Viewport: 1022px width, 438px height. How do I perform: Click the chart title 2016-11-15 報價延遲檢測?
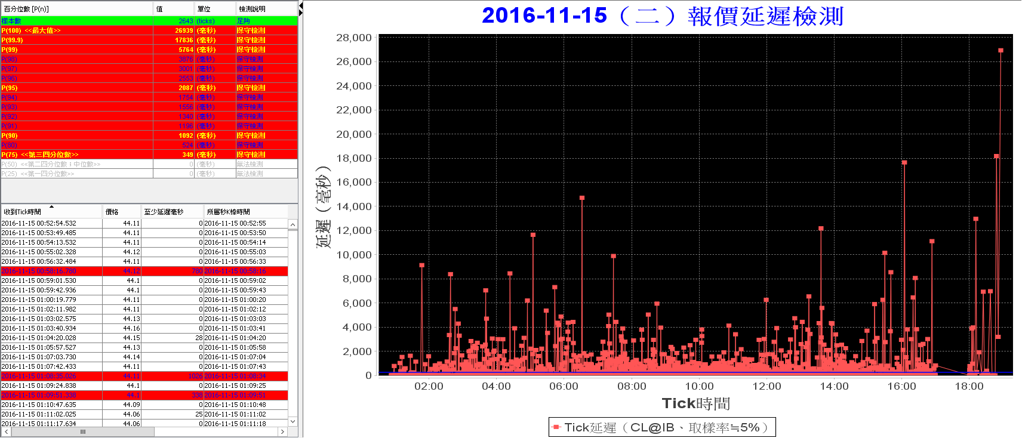click(663, 16)
